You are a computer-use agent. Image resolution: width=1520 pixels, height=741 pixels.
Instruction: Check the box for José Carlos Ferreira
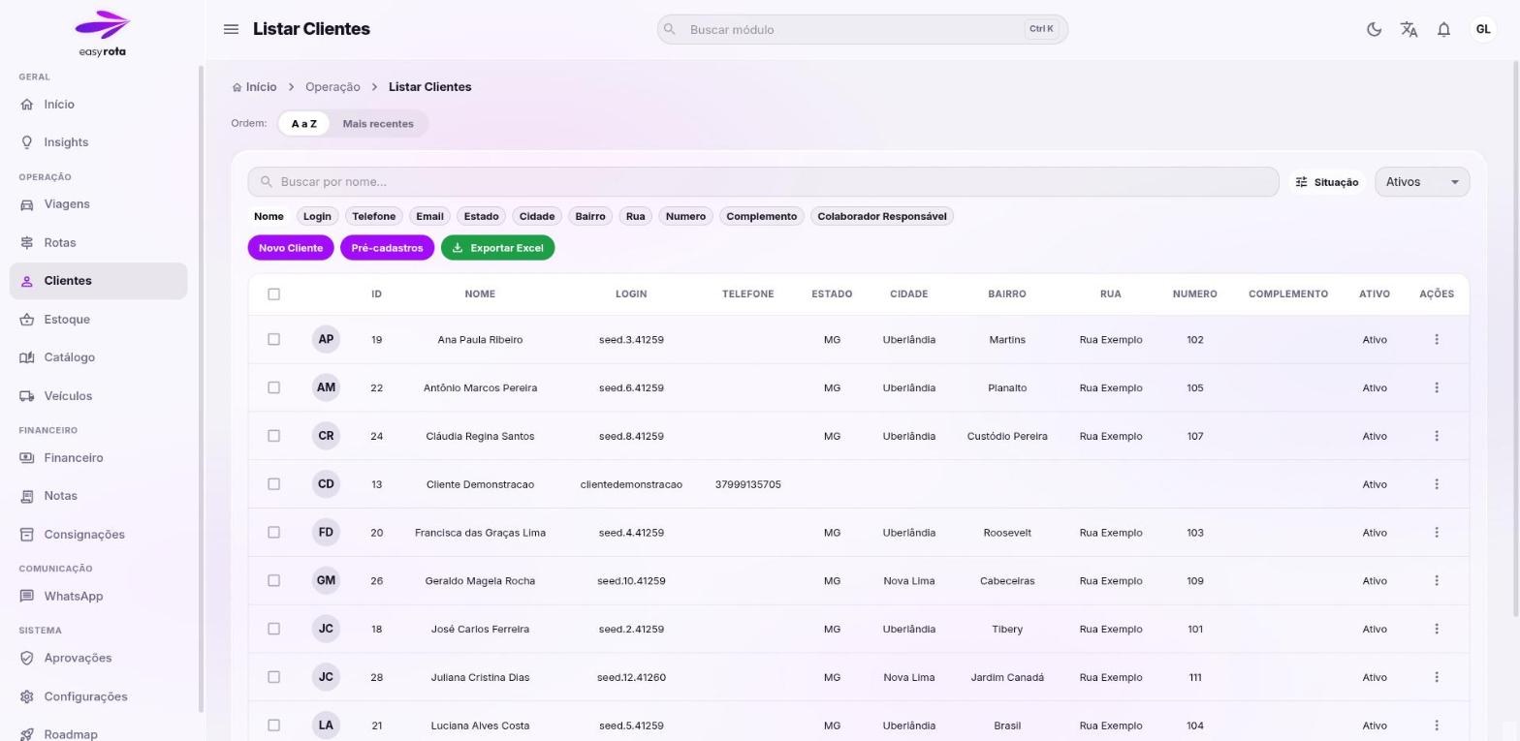point(273,629)
